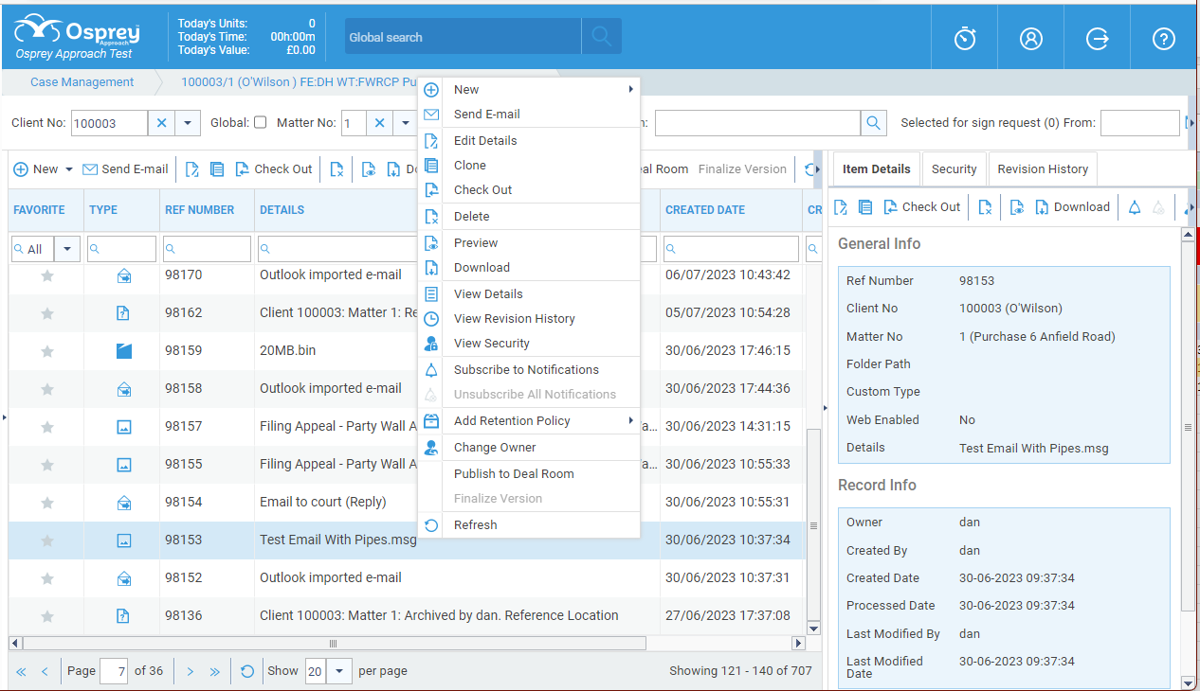Open help via the question mark icon
The height and width of the screenshot is (691, 1200).
pos(1163,37)
